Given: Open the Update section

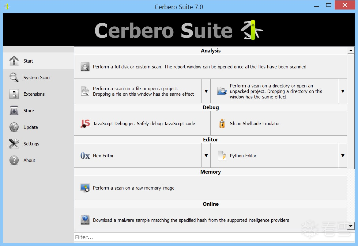Looking at the screenshot, I should [x=38, y=127].
